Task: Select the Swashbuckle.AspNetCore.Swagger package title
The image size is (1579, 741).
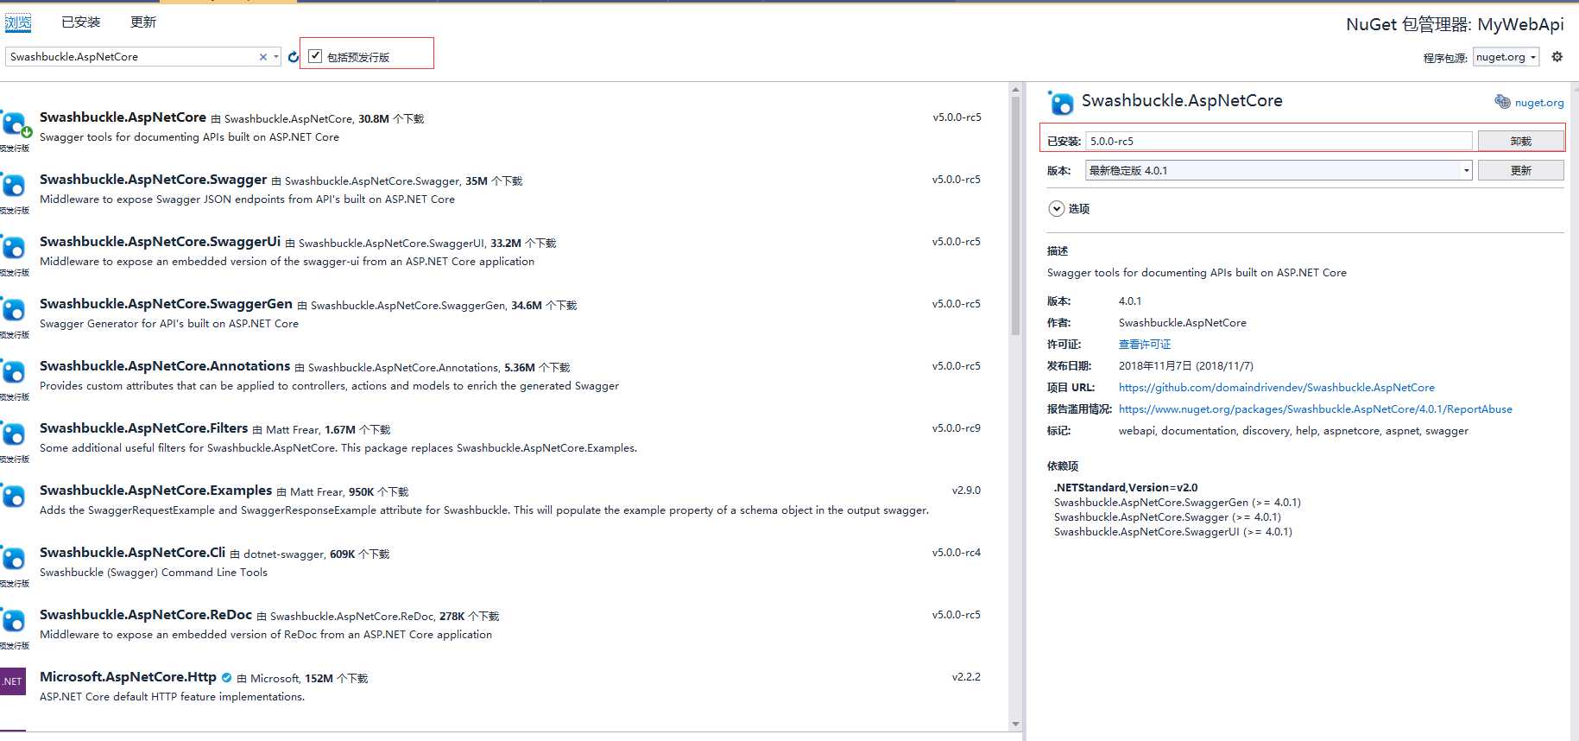Action: 153,179
